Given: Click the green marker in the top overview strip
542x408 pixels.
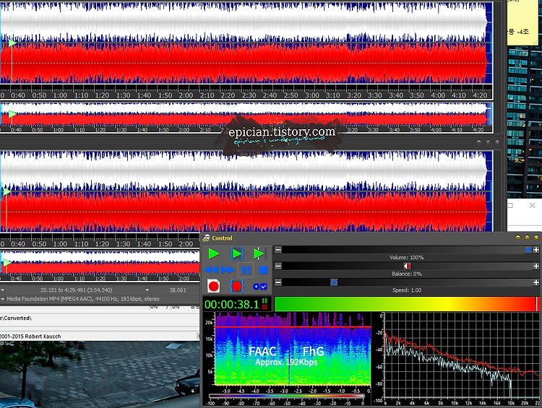Looking at the screenshot, I should [12, 113].
